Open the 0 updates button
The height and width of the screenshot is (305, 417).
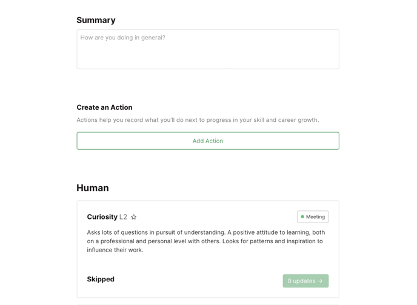(305, 281)
